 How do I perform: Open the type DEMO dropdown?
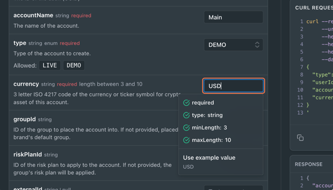tap(234, 45)
